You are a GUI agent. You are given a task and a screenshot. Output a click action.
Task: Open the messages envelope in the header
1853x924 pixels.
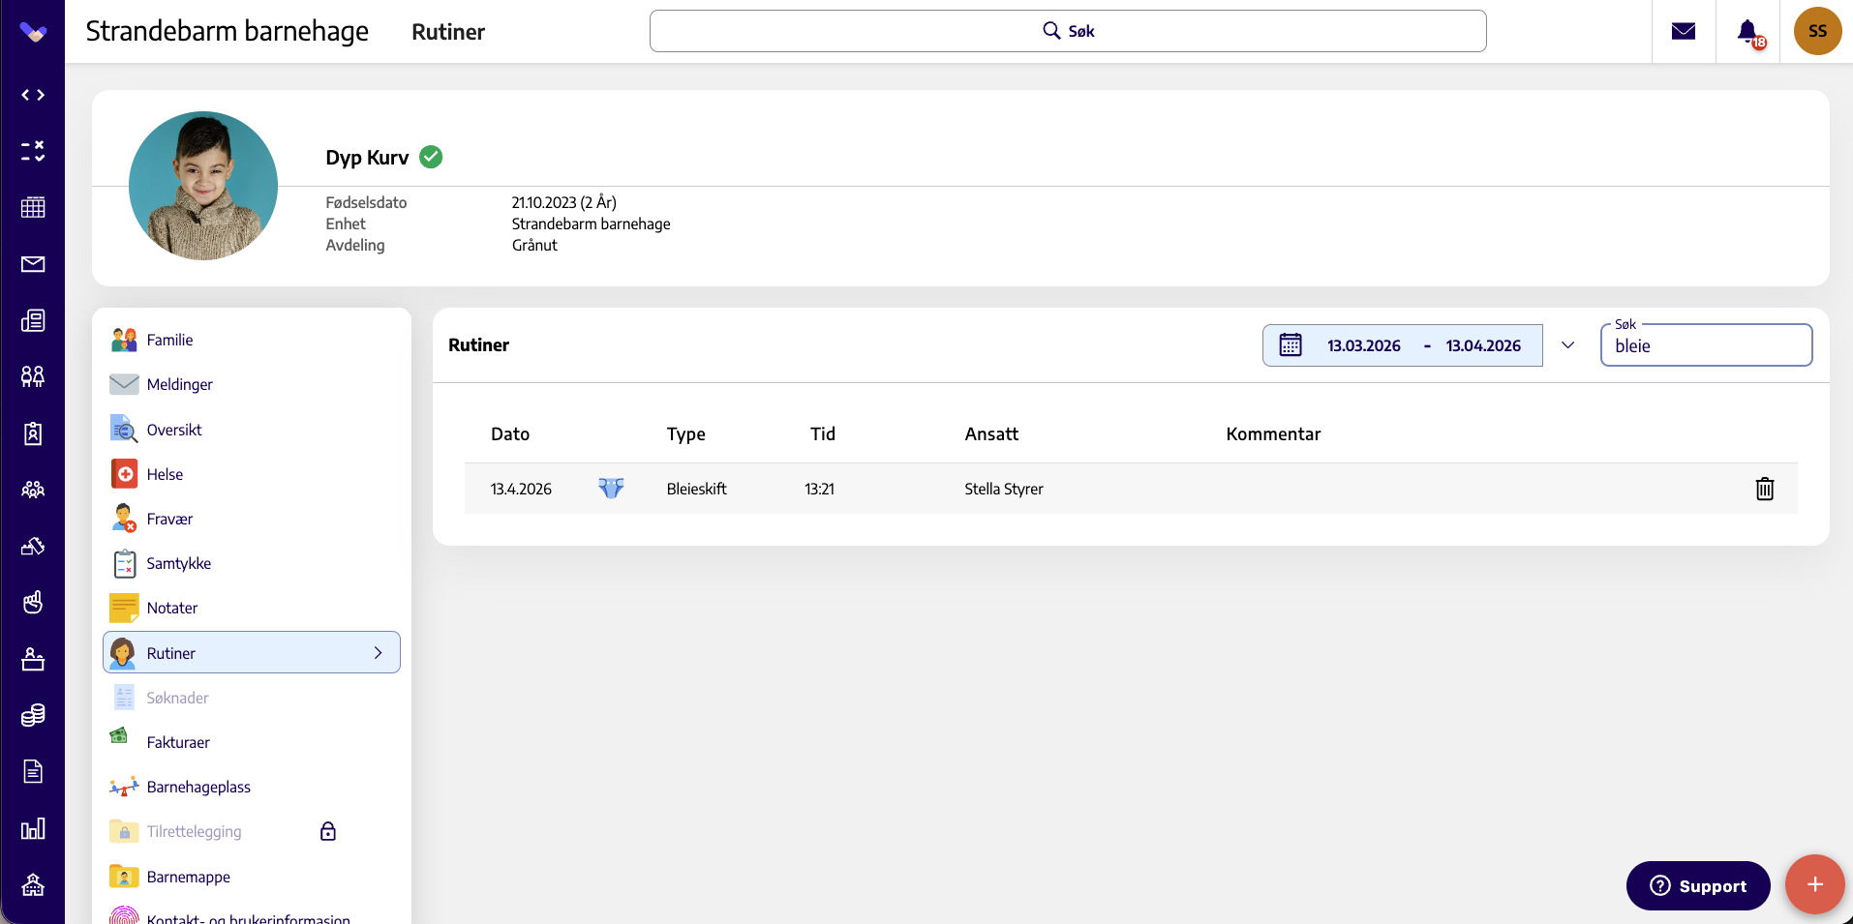pyautogui.click(x=1684, y=31)
